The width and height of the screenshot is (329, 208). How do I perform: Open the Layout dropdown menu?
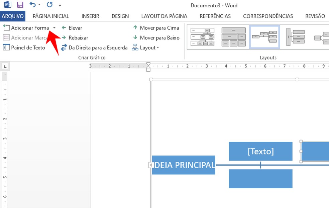pyautogui.click(x=145, y=47)
